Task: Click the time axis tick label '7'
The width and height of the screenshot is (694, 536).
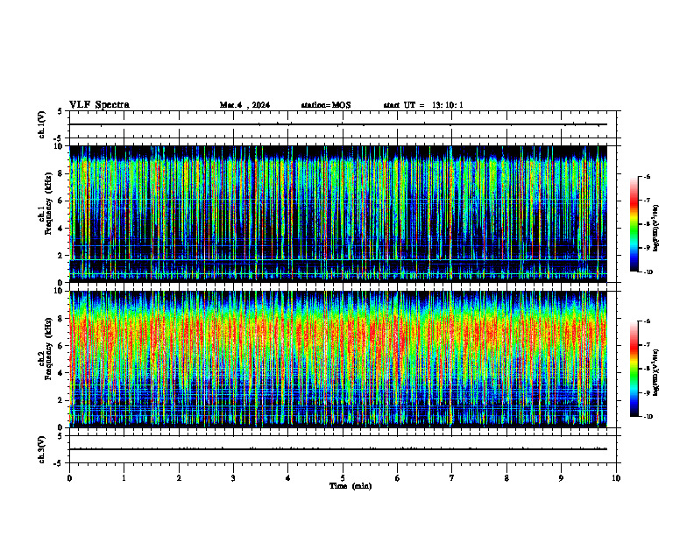Action: click(x=452, y=478)
